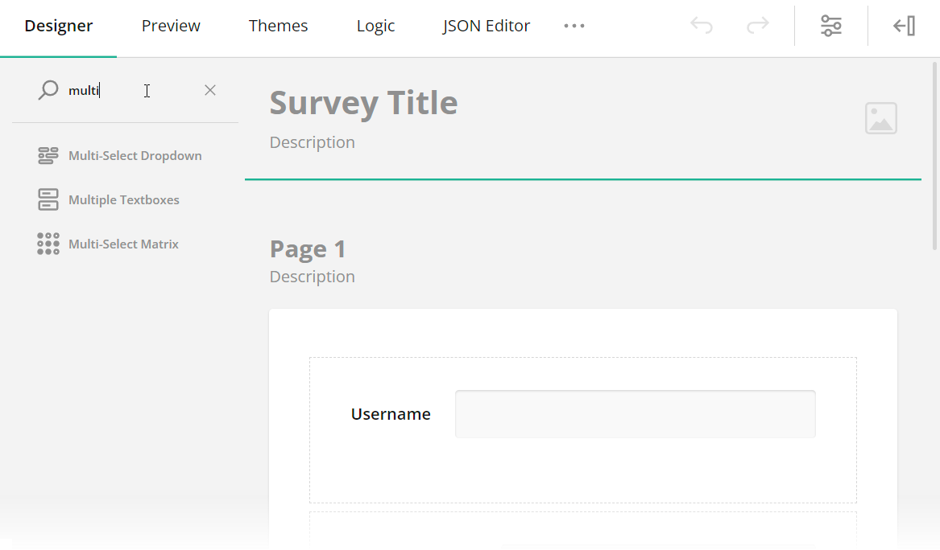Click the survey Description placeholder text

(x=312, y=142)
